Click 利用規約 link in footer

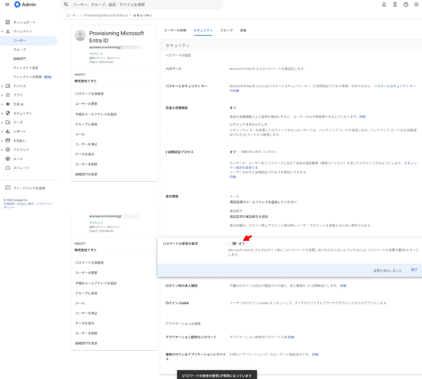click(9, 204)
